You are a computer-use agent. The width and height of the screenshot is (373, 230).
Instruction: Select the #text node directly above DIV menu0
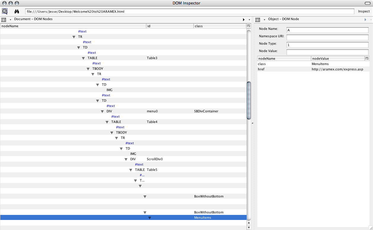(111, 106)
